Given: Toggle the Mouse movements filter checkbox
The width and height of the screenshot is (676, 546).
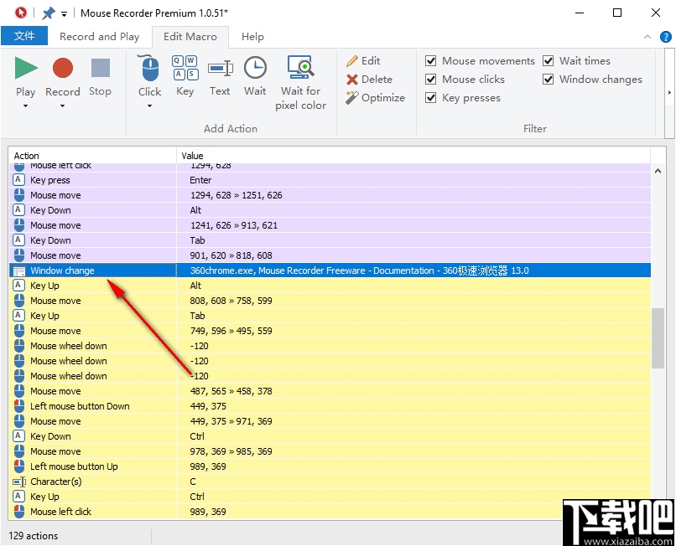Looking at the screenshot, I should pyautogui.click(x=431, y=61).
